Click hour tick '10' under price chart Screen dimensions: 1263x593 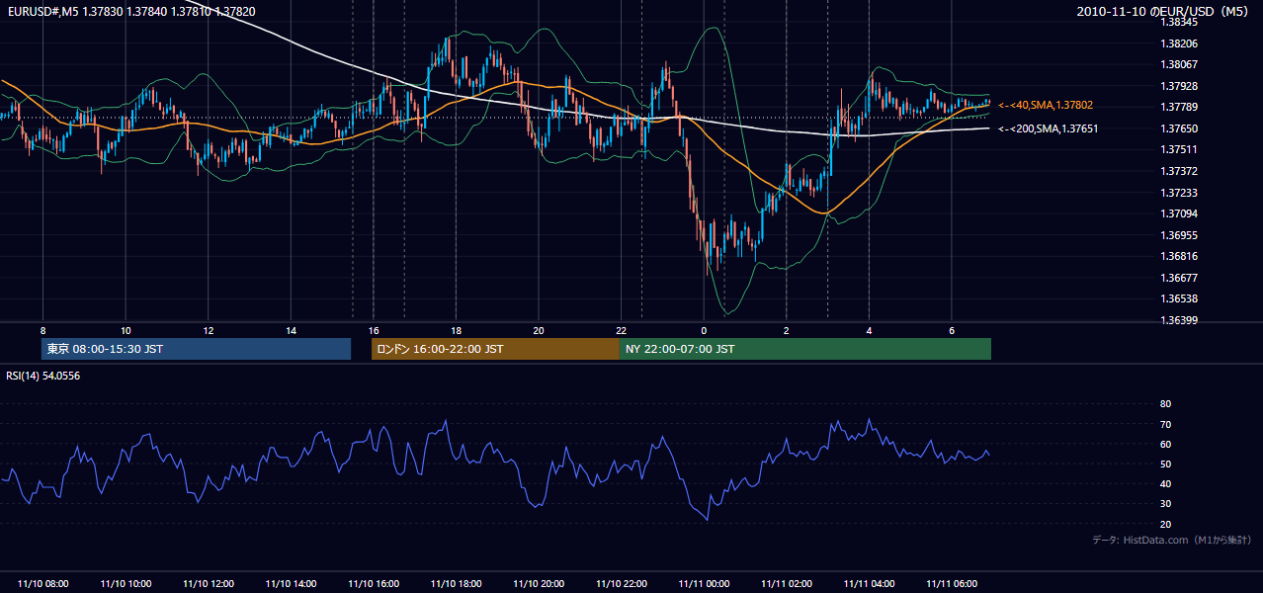click(x=126, y=330)
